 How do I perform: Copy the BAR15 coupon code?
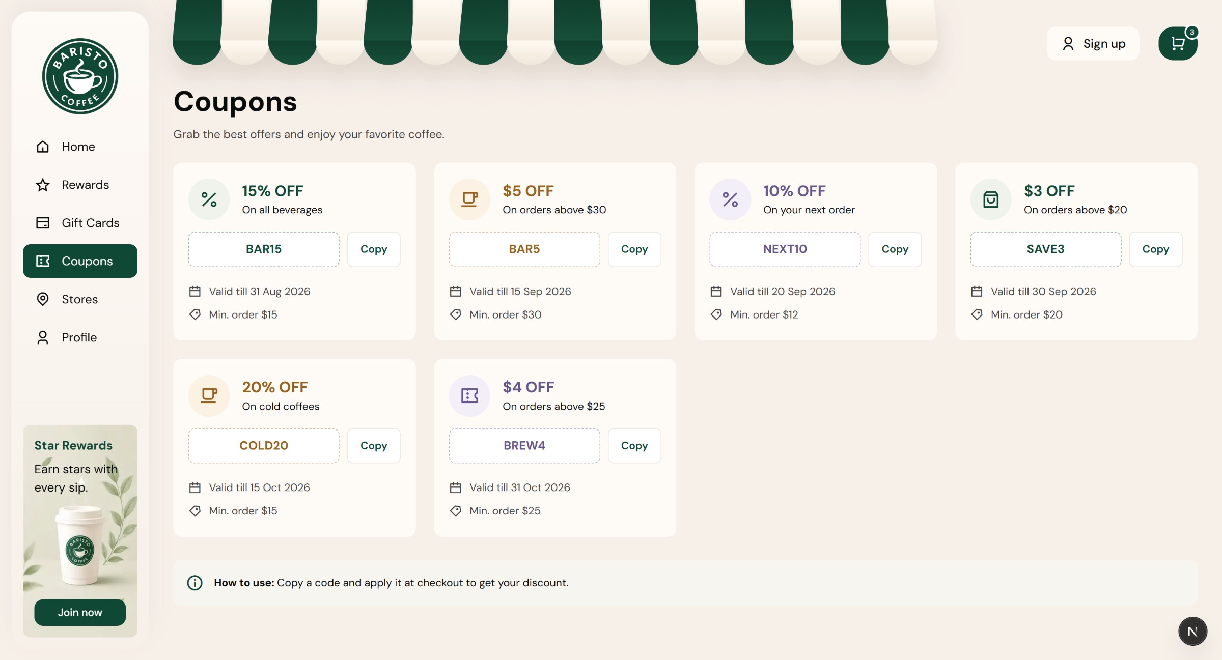(374, 249)
